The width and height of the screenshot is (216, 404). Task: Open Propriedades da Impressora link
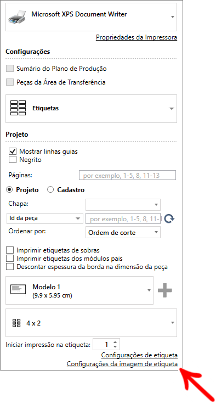click(x=137, y=37)
